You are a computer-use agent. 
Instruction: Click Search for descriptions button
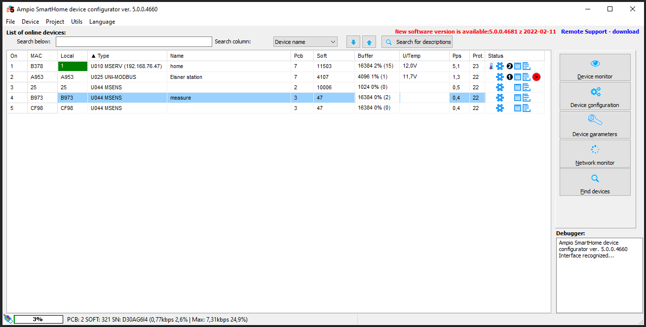pyautogui.click(x=417, y=42)
